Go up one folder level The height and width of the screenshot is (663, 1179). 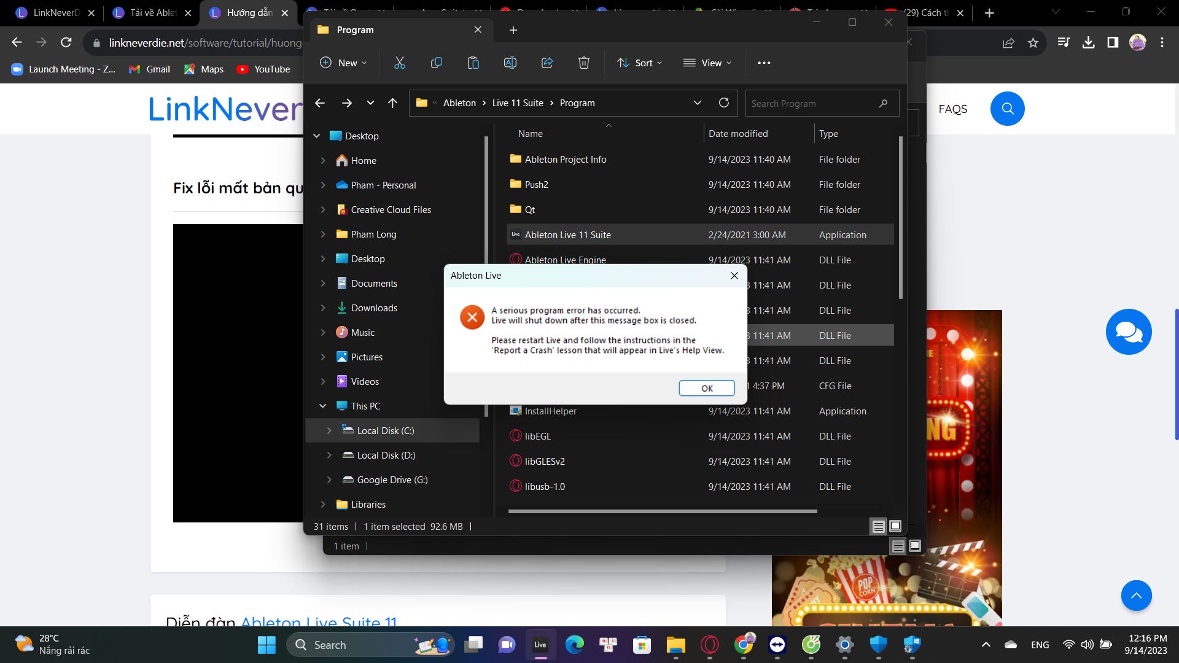click(x=393, y=103)
